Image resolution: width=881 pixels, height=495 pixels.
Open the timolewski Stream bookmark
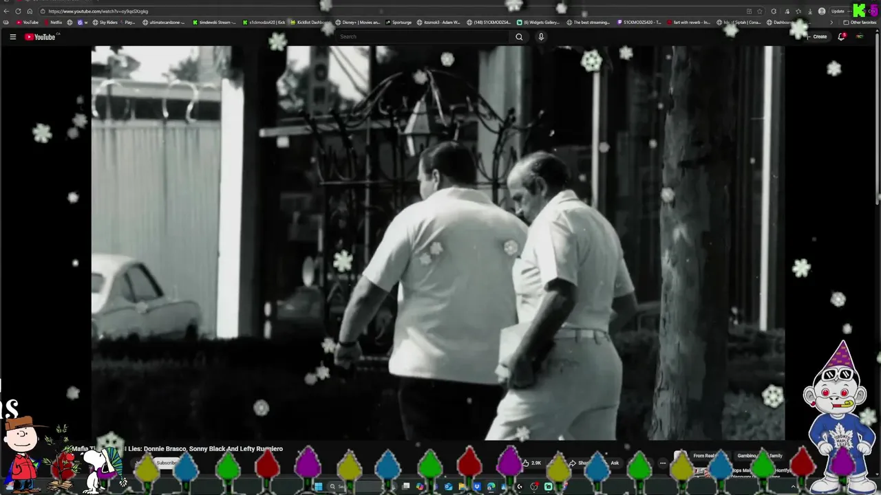[214, 22]
